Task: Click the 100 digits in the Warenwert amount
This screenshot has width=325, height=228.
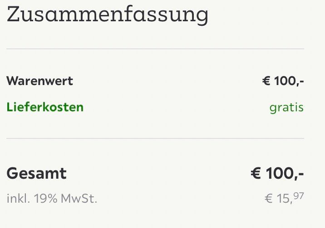Action: pos(285,81)
